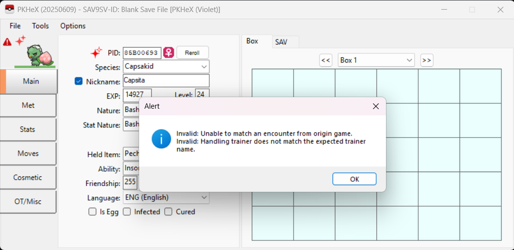Go to previous box with << arrow
The width and height of the screenshot is (514, 250).
point(326,60)
